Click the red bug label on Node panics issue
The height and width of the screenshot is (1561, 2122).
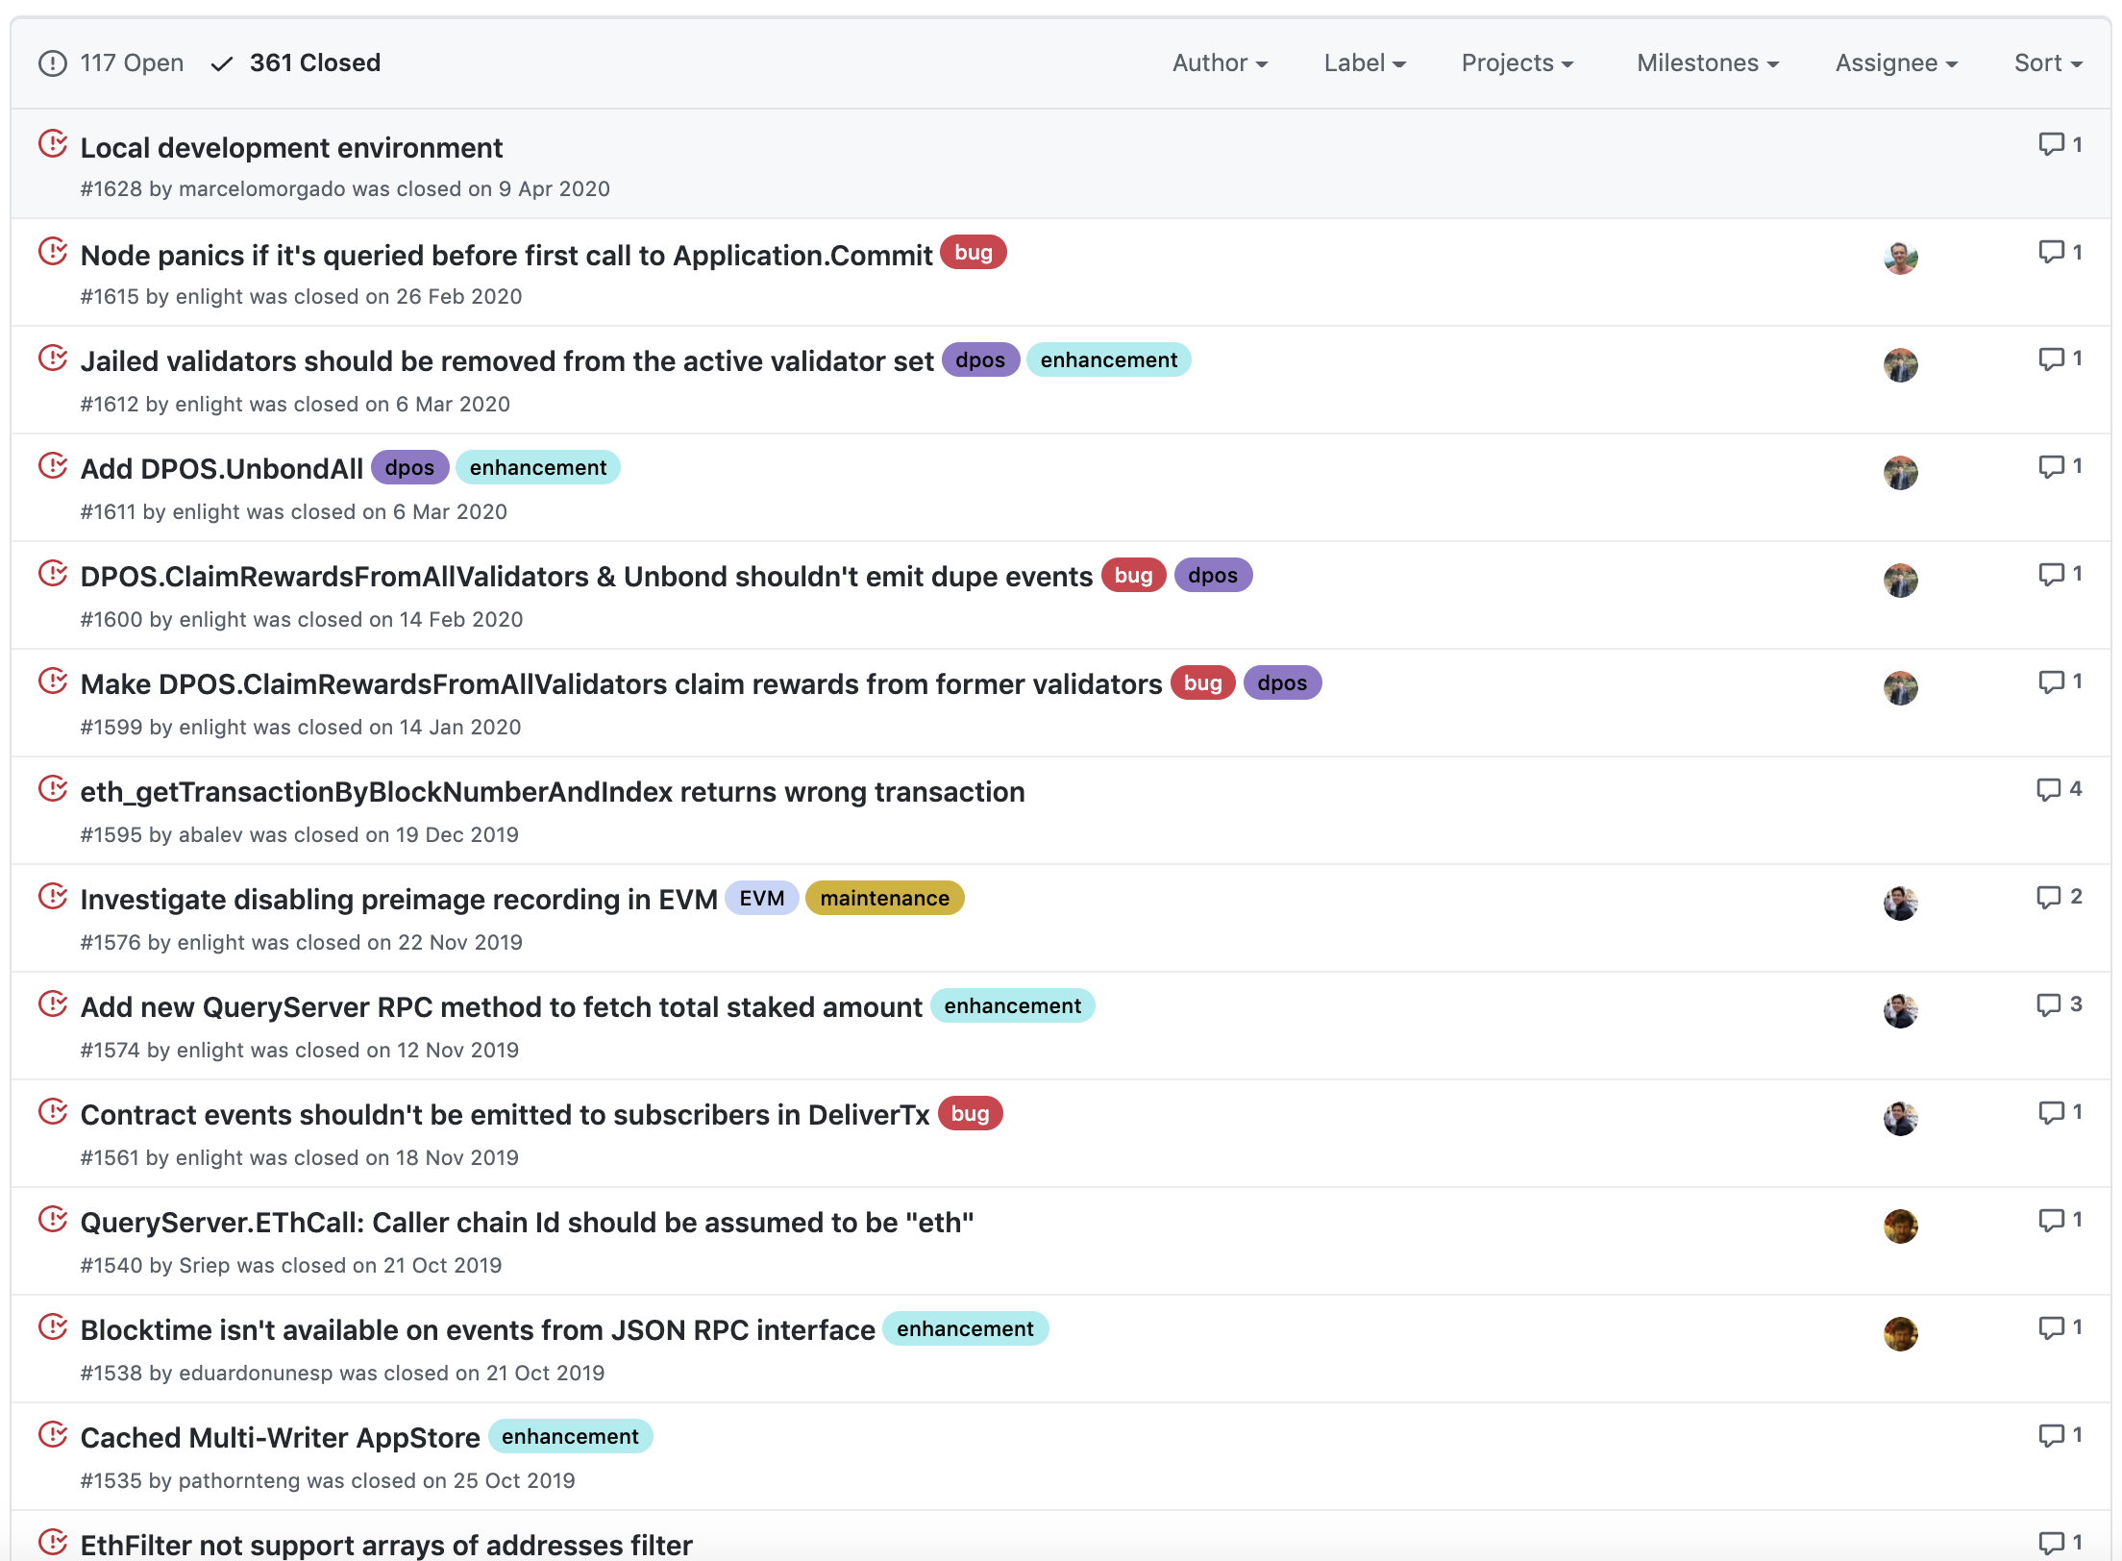pyautogui.click(x=973, y=253)
